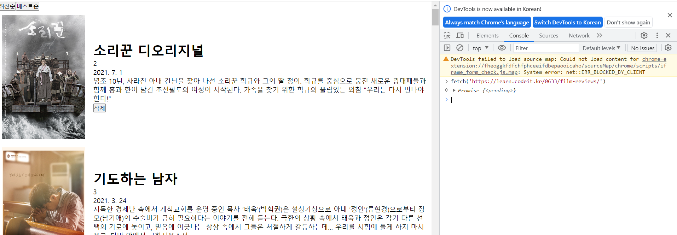Open the Sources tab
Image resolution: width=677 pixels, height=235 pixels.
point(549,35)
